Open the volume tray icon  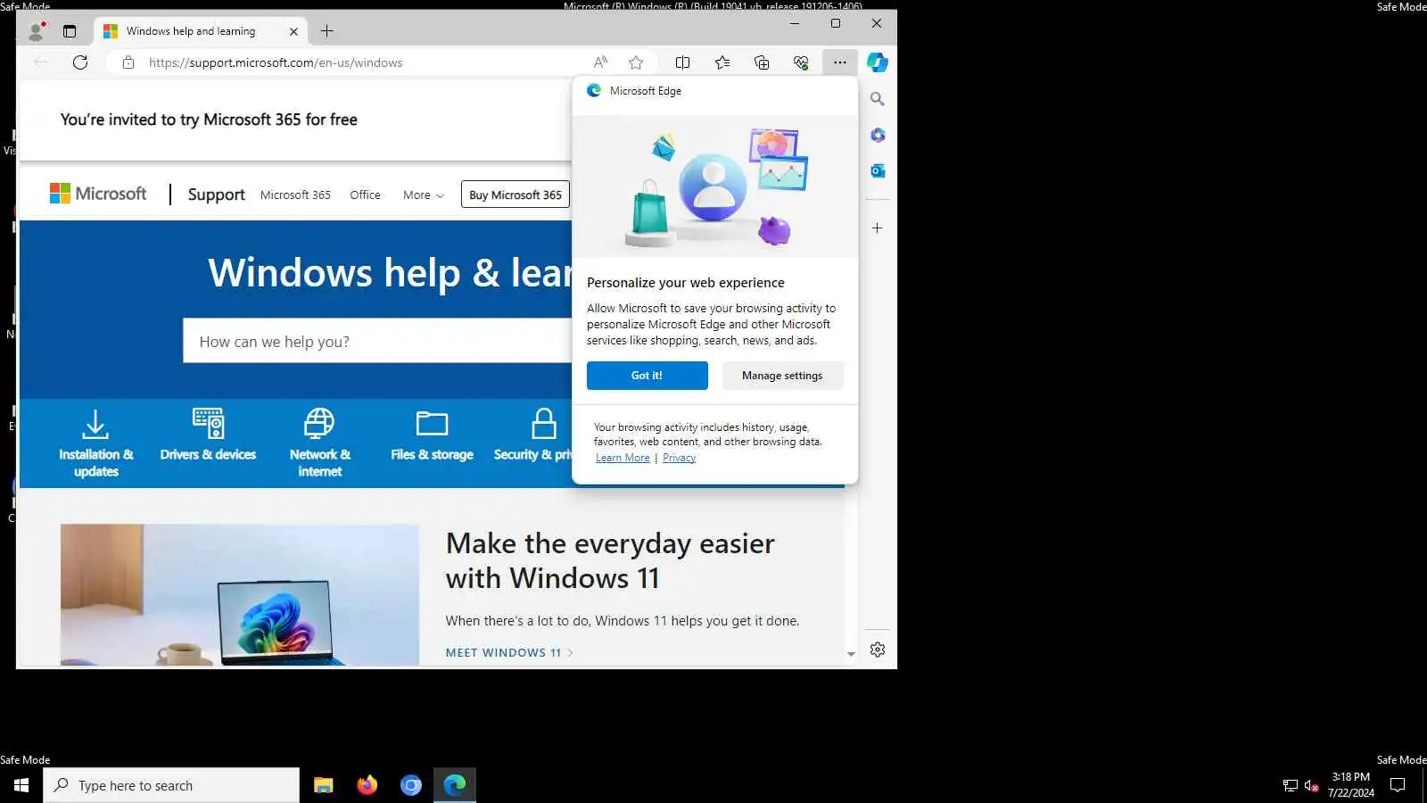tap(1311, 785)
